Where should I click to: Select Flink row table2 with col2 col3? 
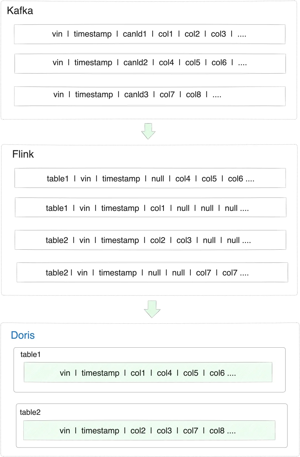150,240
